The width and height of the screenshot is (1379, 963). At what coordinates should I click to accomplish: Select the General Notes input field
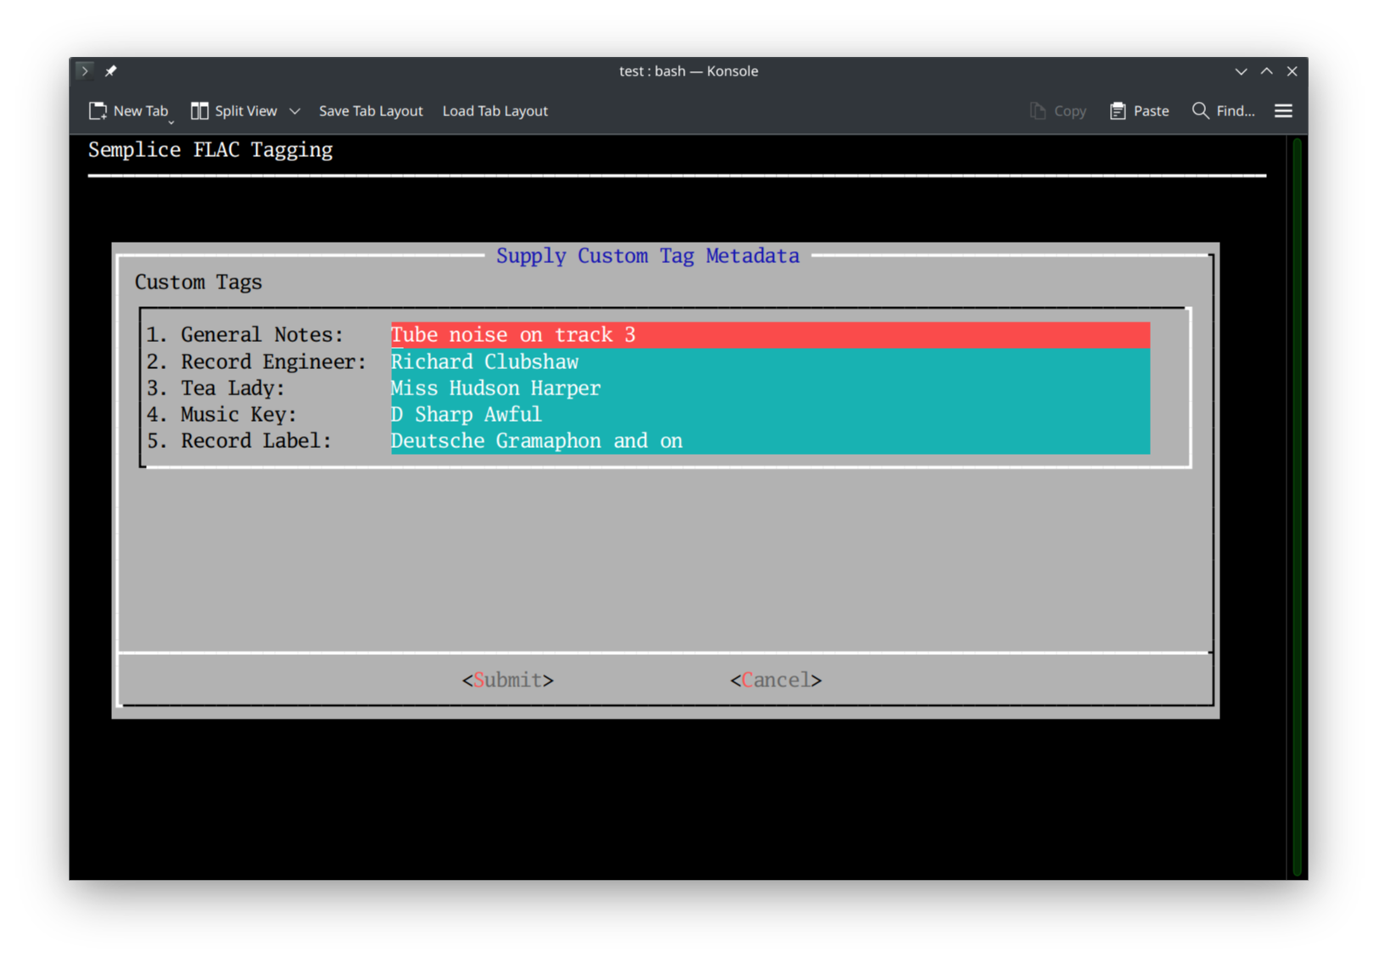[770, 334]
